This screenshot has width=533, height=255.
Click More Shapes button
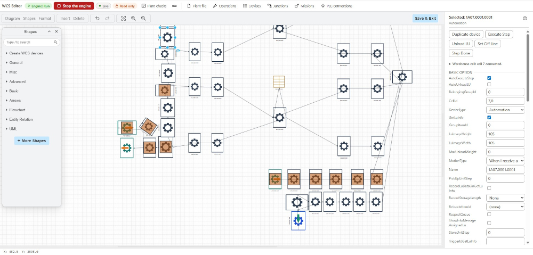[x=31, y=141]
